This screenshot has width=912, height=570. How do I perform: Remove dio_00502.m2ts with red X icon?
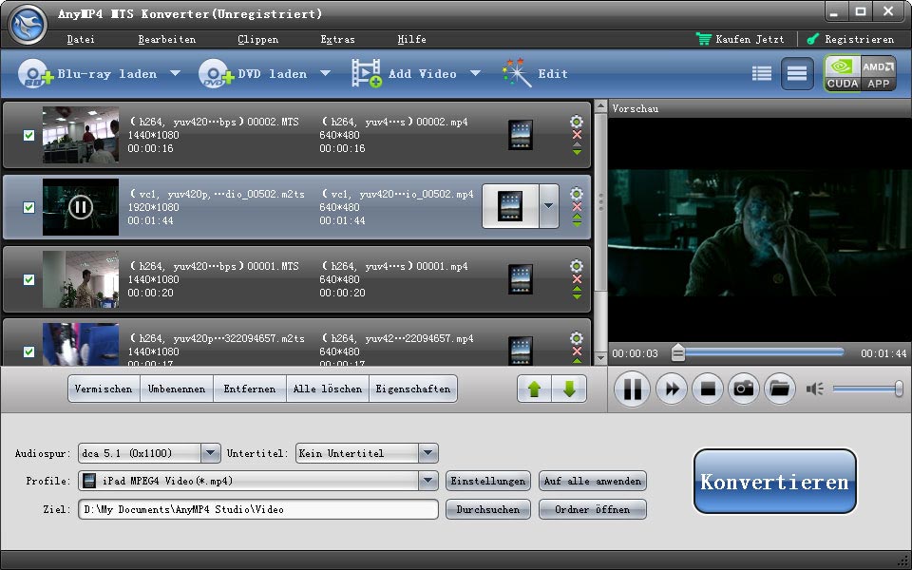click(x=577, y=207)
